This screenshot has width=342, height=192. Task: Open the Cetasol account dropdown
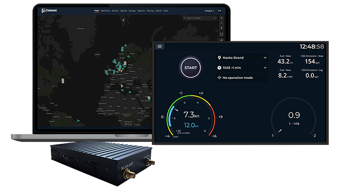pyautogui.click(x=210, y=11)
